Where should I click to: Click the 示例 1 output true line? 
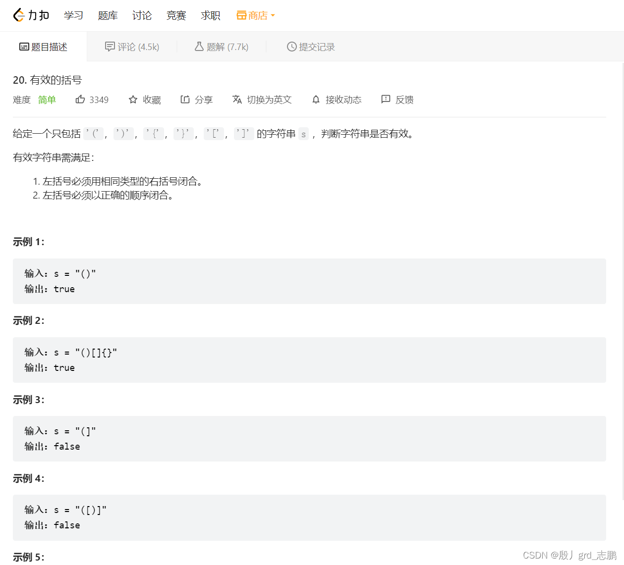point(50,289)
